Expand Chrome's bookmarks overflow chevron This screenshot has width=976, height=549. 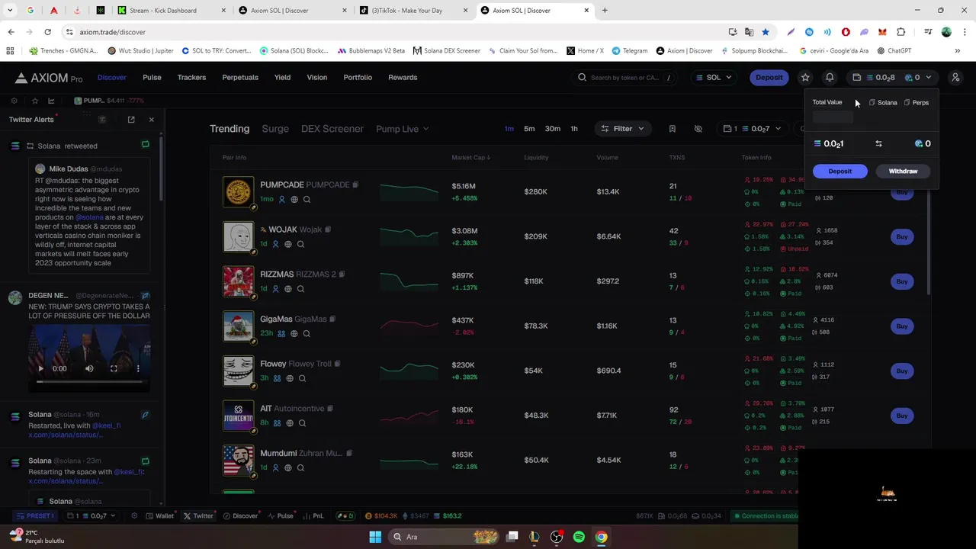pos(958,51)
